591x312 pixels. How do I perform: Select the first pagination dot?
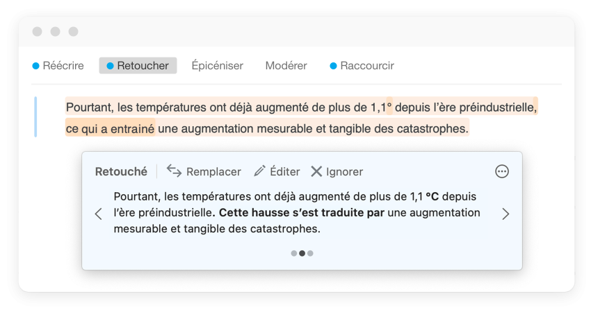pyautogui.click(x=294, y=254)
